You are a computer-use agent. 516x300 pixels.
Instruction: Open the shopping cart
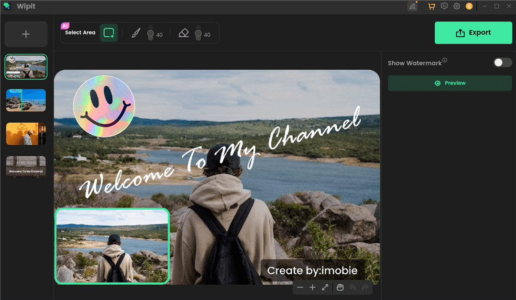pyautogui.click(x=431, y=6)
